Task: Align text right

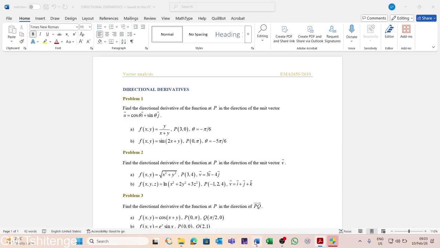Action: coord(114,34)
